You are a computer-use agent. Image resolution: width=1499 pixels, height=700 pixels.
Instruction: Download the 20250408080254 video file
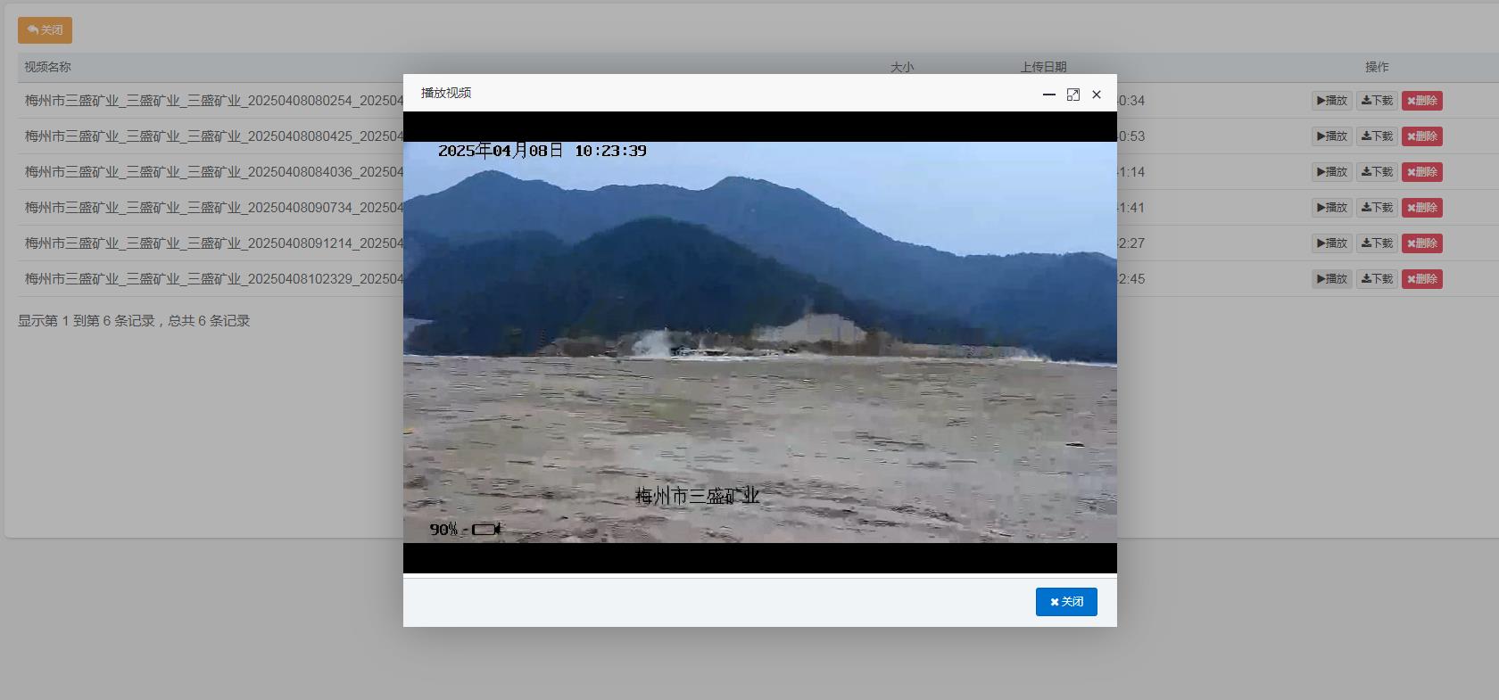click(1377, 101)
